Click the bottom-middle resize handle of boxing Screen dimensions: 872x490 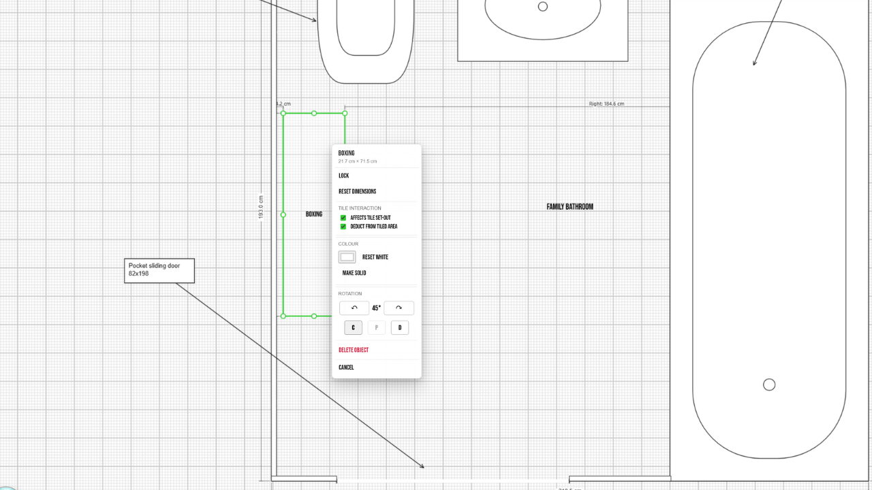pos(314,316)
